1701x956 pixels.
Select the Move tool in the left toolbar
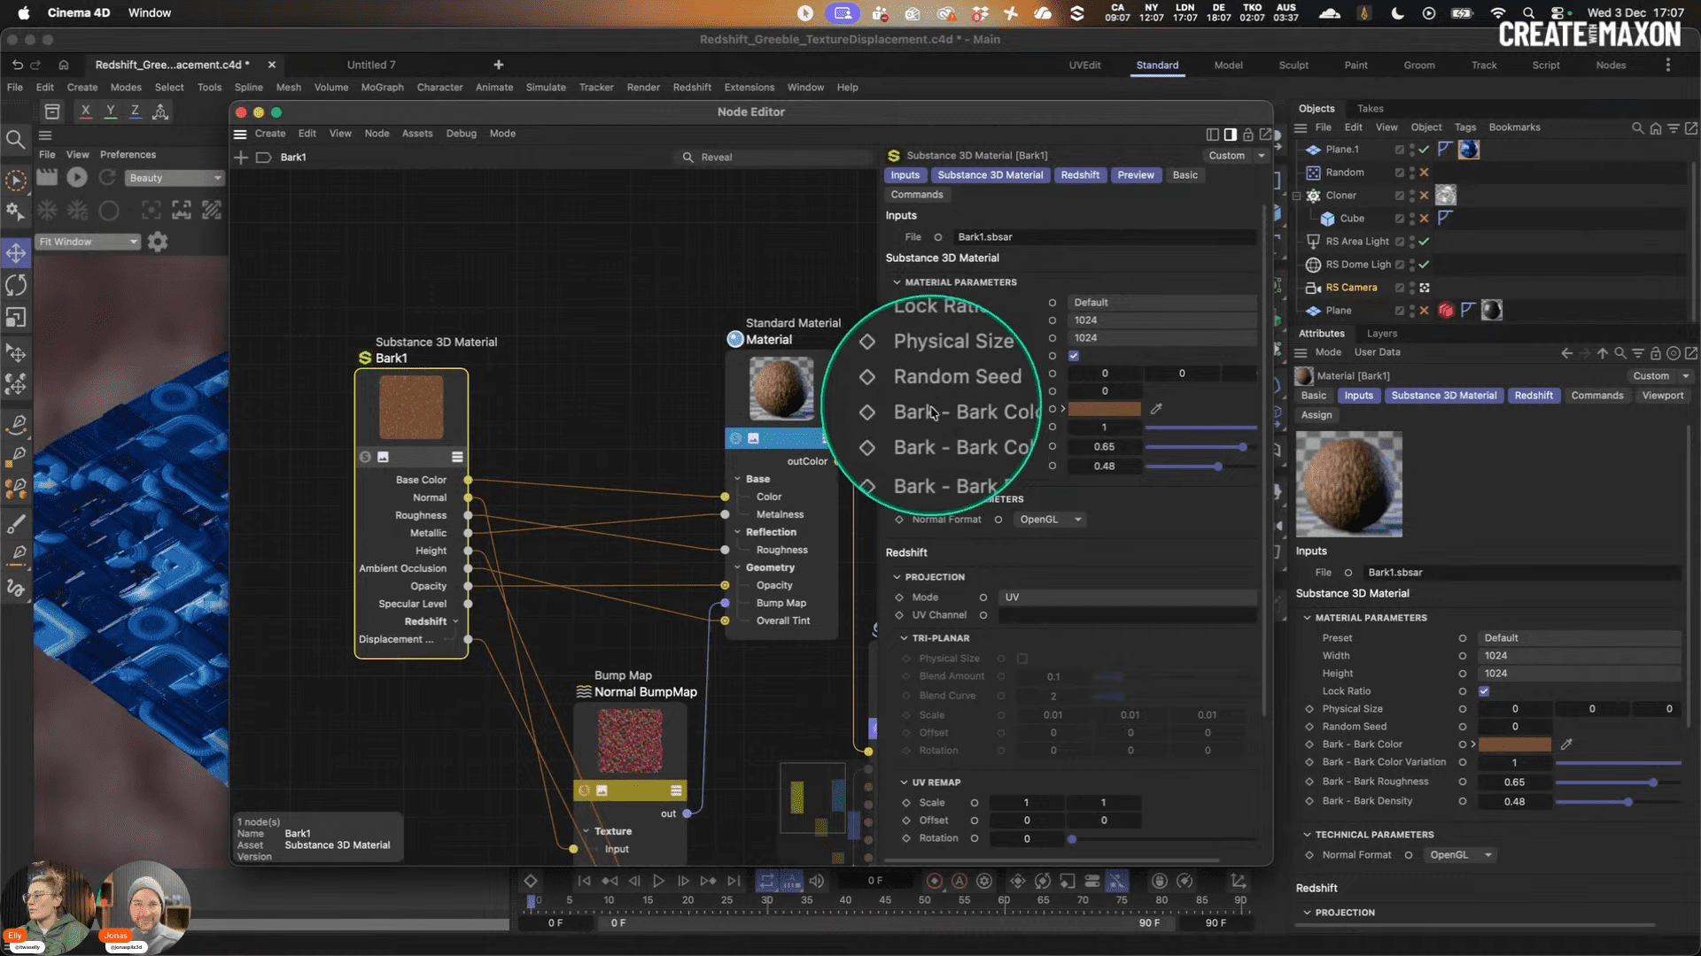coord(16,252)
